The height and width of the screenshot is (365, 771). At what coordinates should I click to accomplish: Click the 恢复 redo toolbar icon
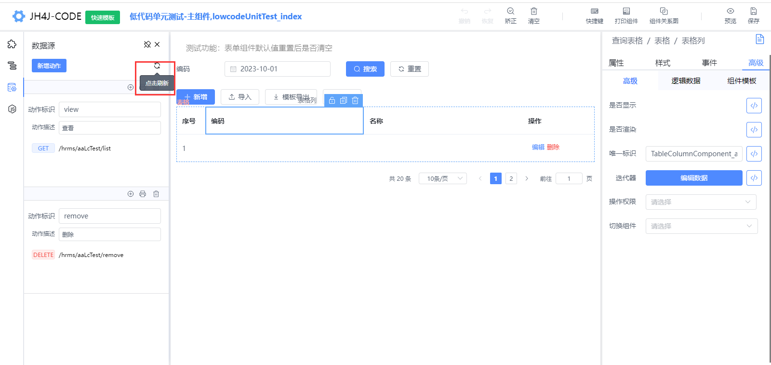coord(488,16)
